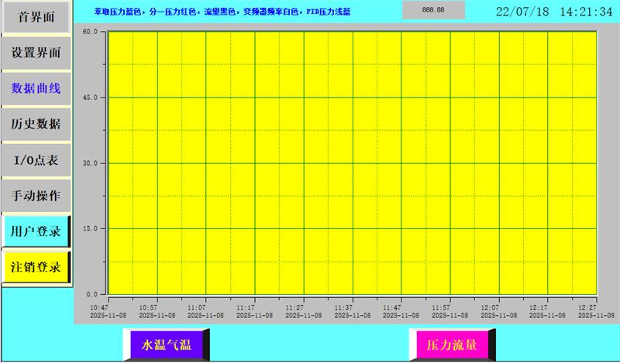Click the cyan 用户登录 login button
The image size is (620, 363).
pyautogui.click(x=36, y=231)
